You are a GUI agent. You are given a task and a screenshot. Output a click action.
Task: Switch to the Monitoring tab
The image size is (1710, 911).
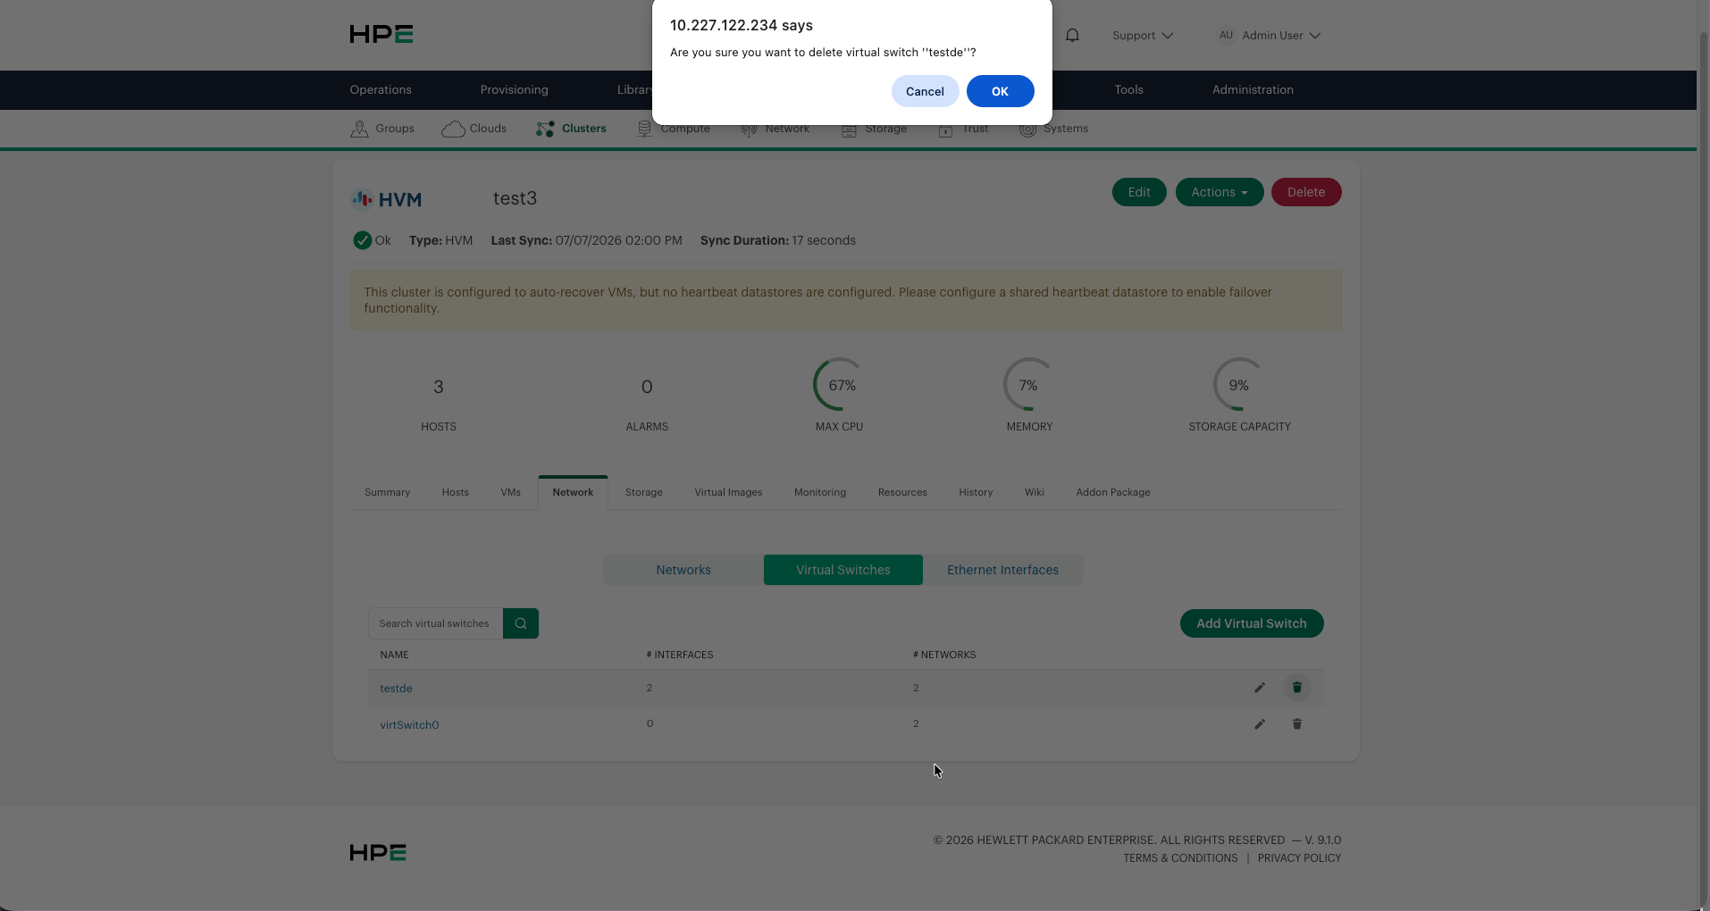tap(820, 492)
